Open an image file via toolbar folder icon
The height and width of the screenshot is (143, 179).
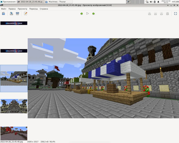[3, 14]
